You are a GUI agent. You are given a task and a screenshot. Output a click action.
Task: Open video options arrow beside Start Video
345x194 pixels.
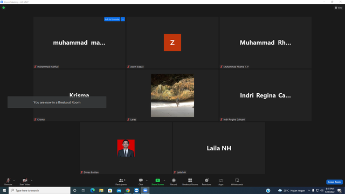(32, 181)
